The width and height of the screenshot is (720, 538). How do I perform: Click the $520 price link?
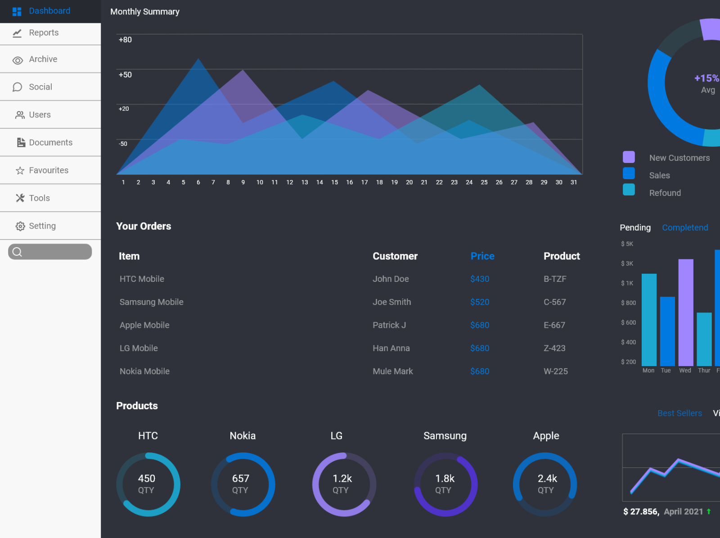[x=480, y=302]
